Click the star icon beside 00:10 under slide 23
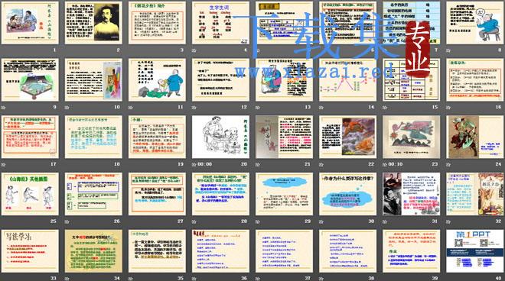Viewport: 505px width, 281px height. (385, 164)
